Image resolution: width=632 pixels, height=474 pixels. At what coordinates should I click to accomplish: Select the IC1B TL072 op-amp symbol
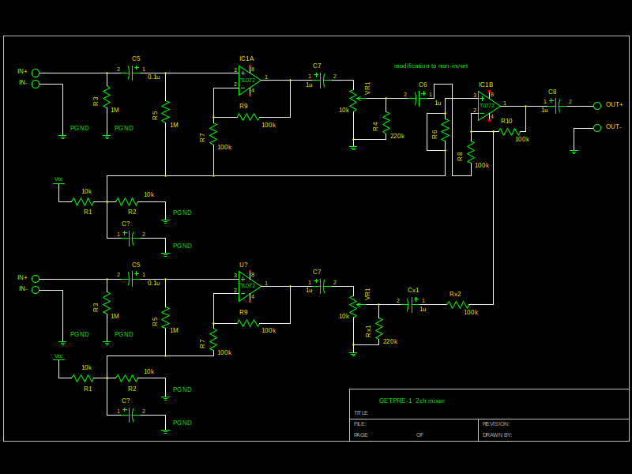tap(488, 106)
